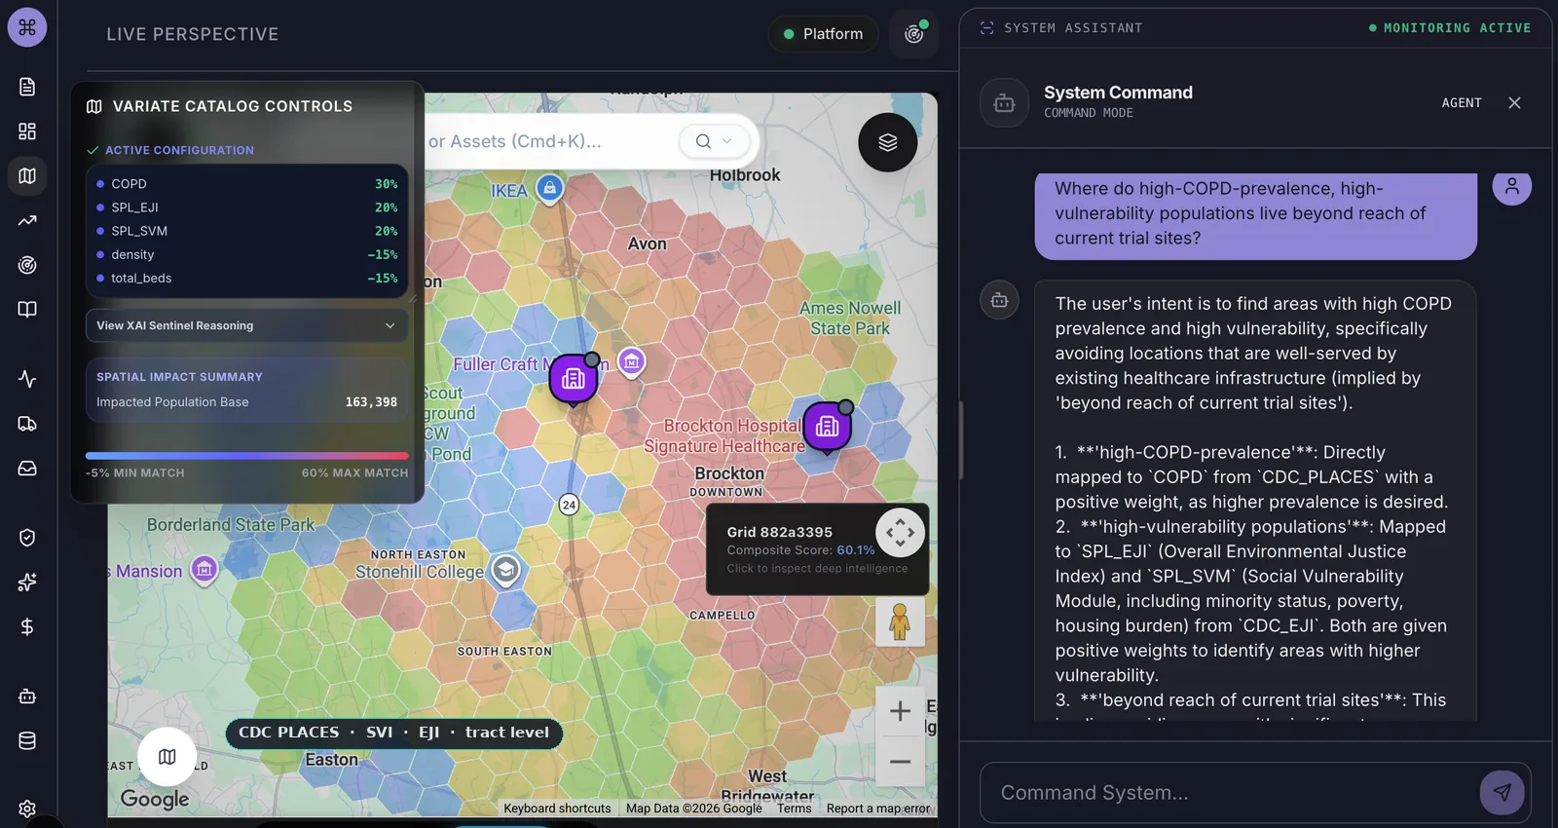This screenshot has width=1558, height=828.
Task: Select the SPL_SVM 20% variate row
Action: tap(246, 231)
